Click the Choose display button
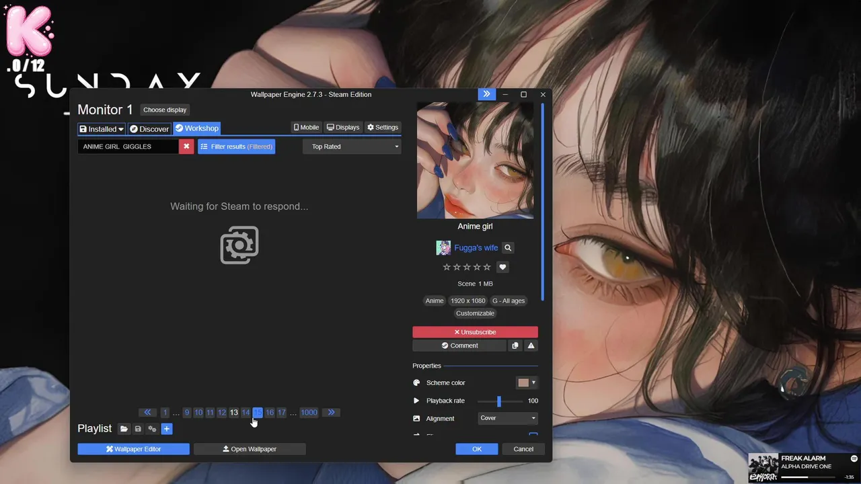The height and width of the screenshot is (484, 861). pos(165,110)
